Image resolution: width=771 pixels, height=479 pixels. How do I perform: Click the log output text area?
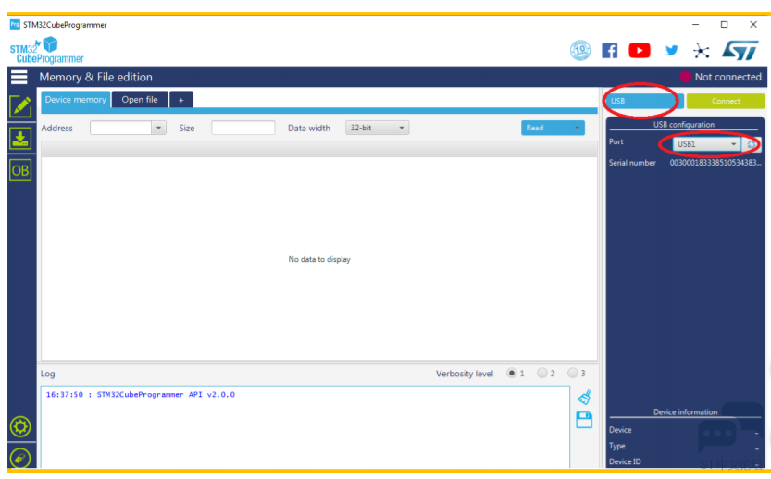[305, 426]
